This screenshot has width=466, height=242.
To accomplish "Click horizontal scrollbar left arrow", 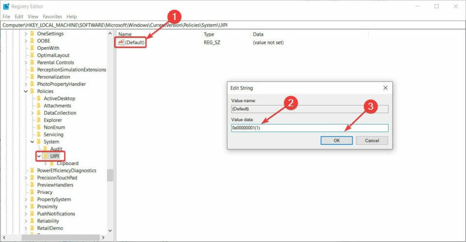I will pos(4,238).
